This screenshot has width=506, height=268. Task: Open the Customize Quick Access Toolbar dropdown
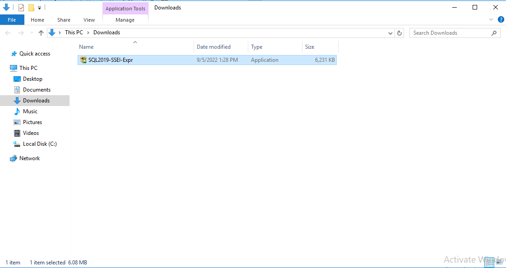39,8
